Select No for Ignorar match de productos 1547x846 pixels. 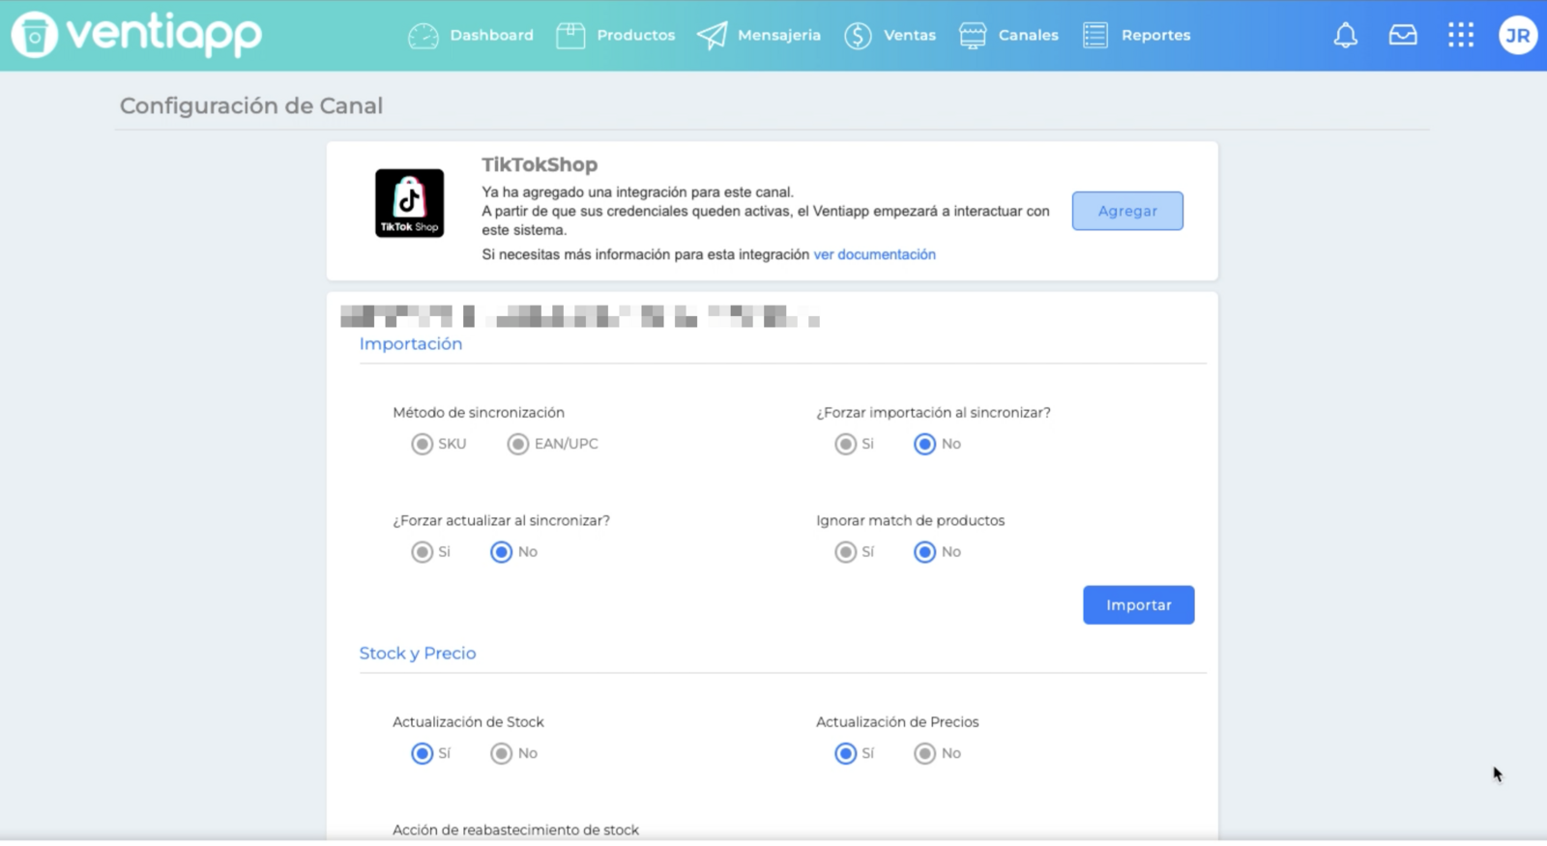pyautogui.click(x=925, y=552)
